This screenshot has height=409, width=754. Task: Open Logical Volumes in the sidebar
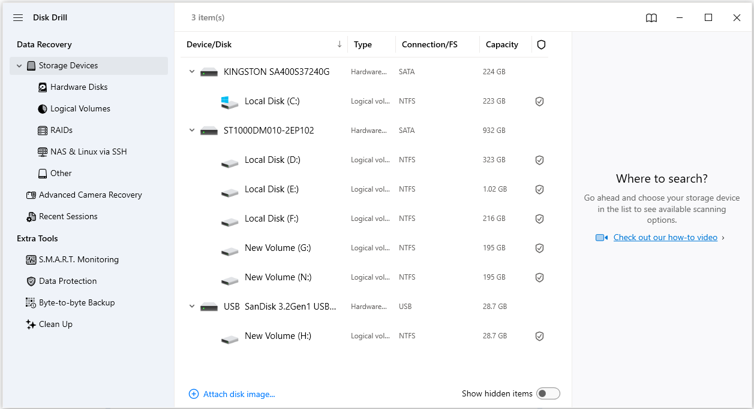(42, 108)
